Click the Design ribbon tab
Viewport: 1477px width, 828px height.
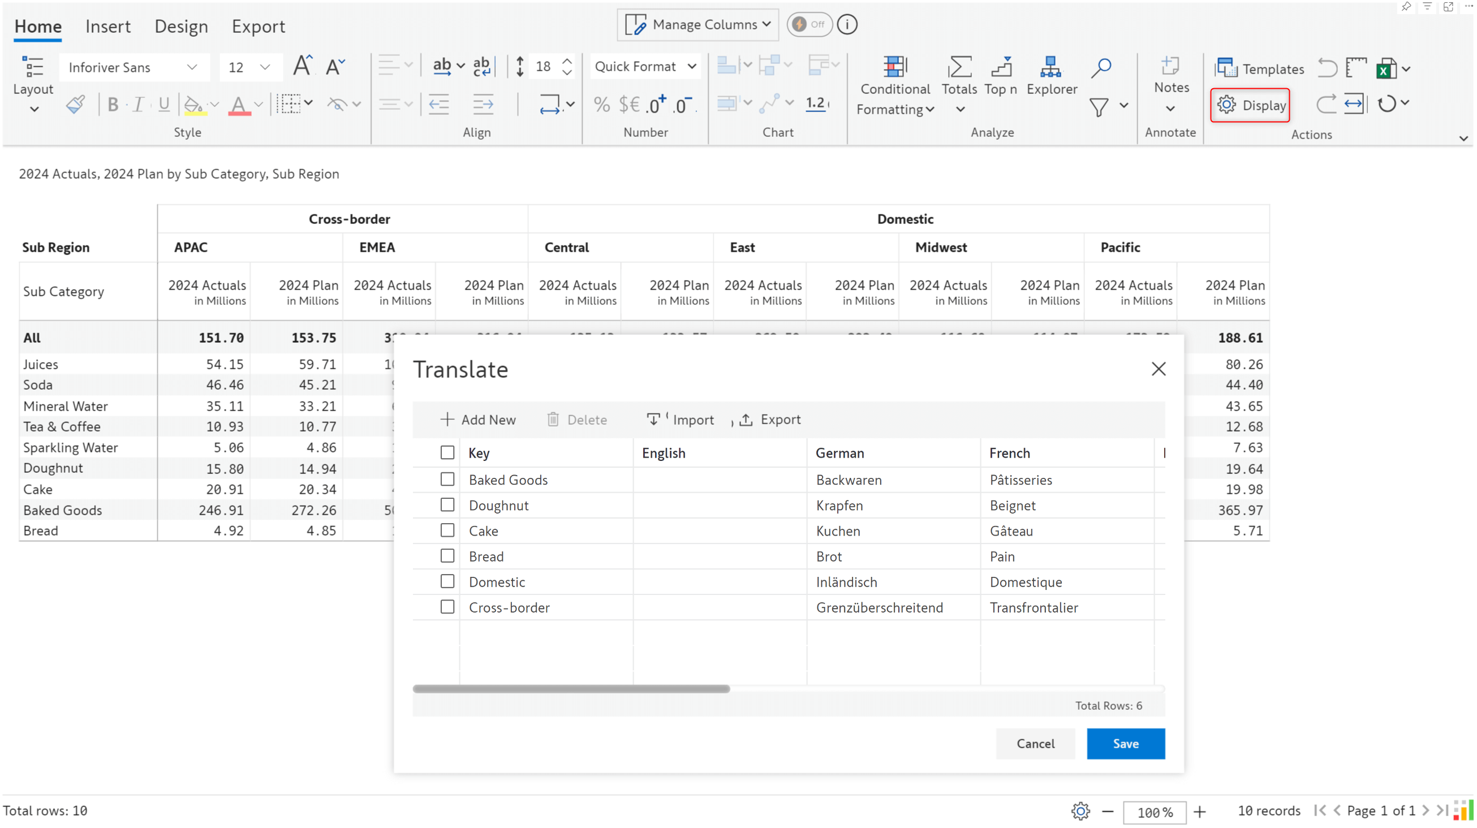pyautogui.click(x=179, y=25)
